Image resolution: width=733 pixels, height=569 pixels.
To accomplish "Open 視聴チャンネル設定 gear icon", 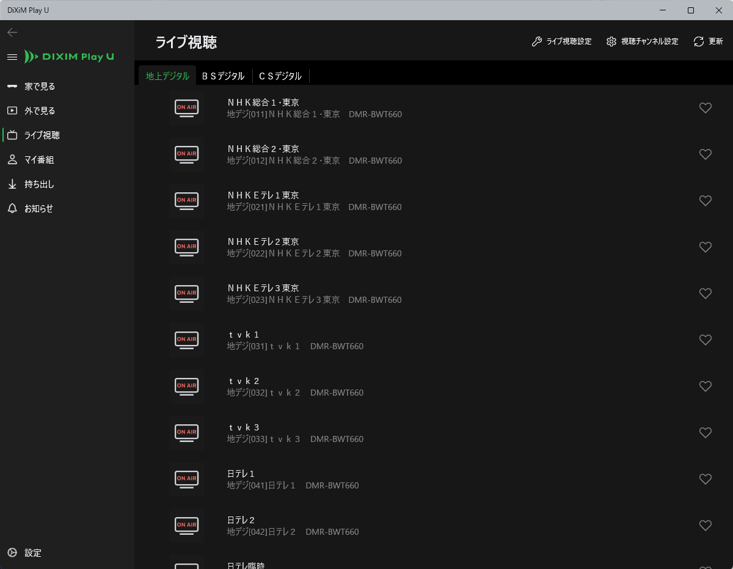I will [x=611, y=42].
